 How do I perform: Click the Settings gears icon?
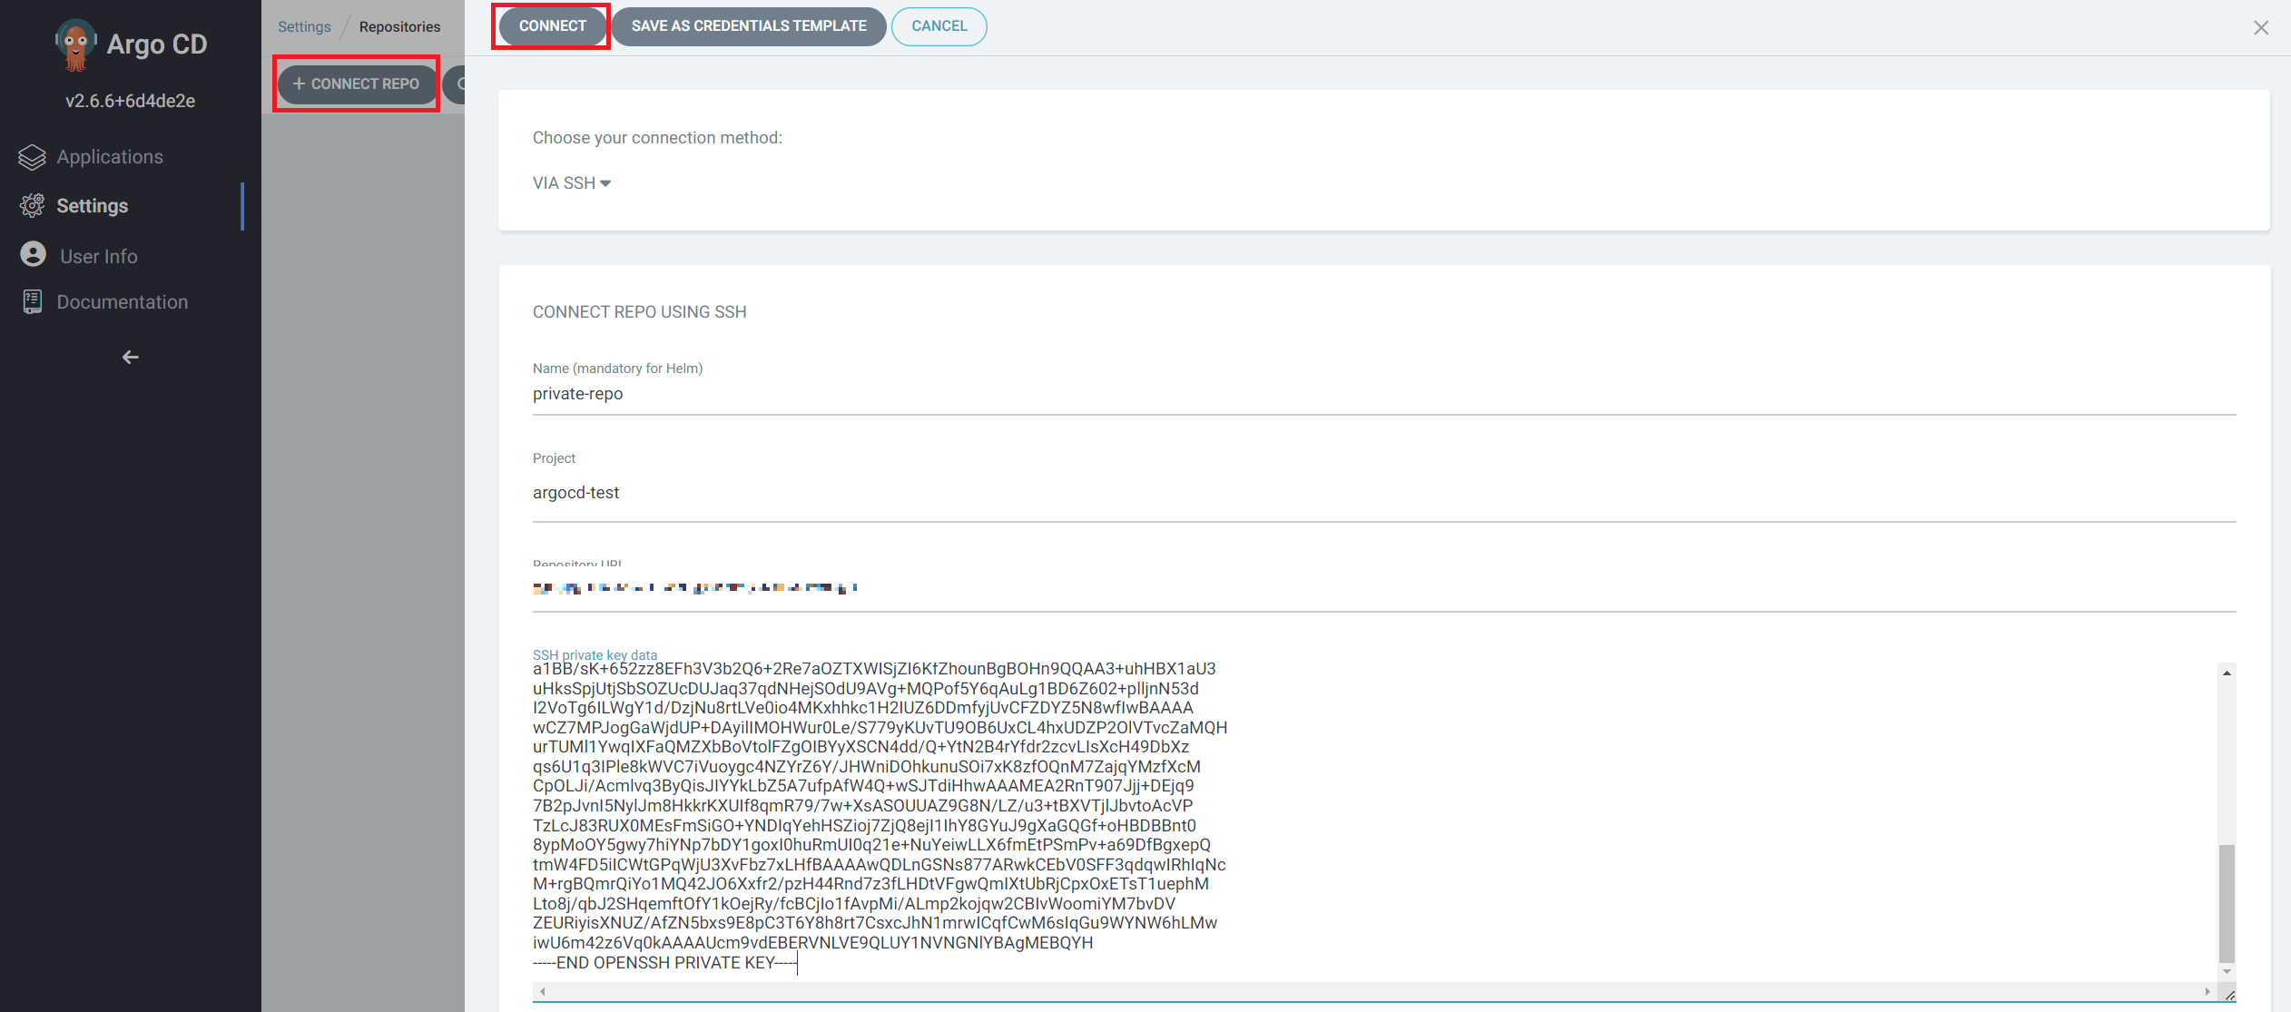[x=32, y=206]
